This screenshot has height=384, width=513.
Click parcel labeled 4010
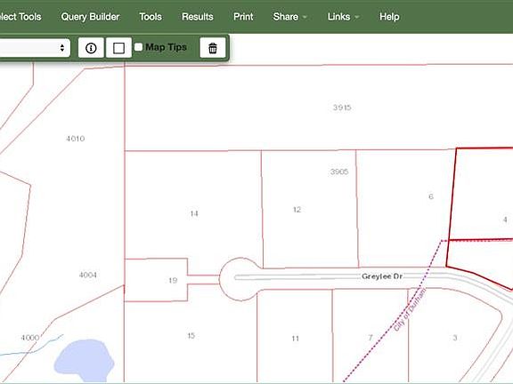[76, 139]
